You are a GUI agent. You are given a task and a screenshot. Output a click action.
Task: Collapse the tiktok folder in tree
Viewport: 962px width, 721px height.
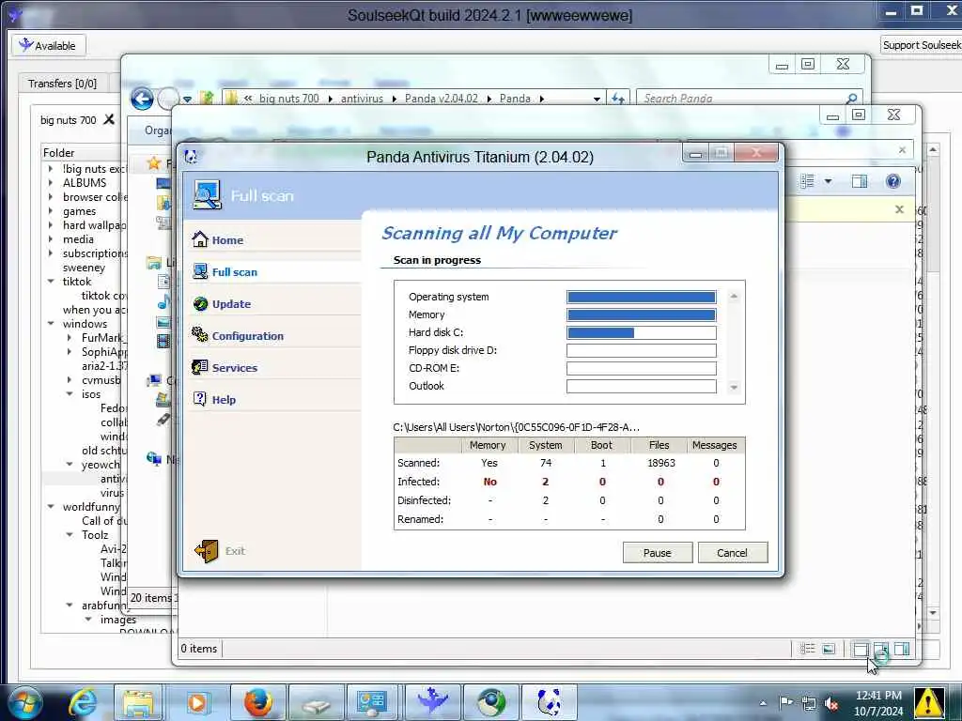[x=51, y=282]
